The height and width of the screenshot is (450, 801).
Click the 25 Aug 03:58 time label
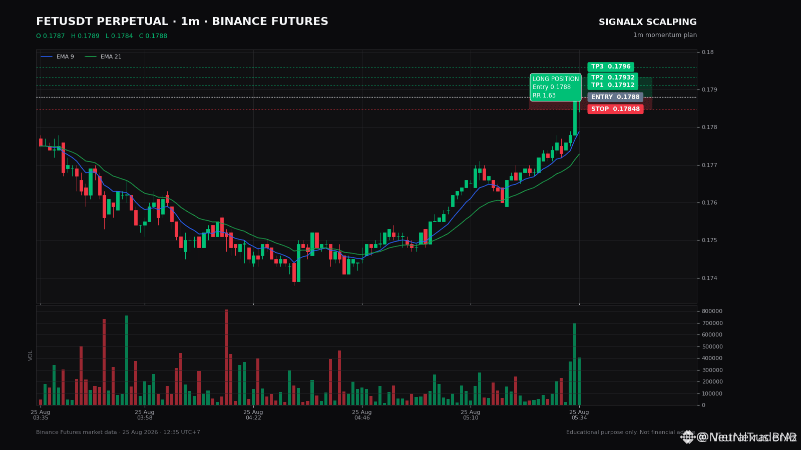coord(145,415)
